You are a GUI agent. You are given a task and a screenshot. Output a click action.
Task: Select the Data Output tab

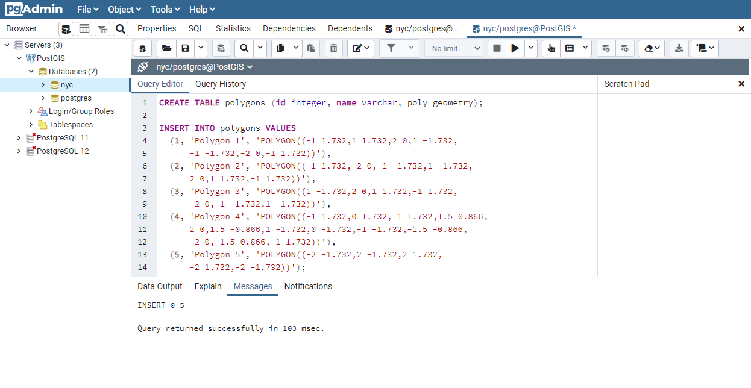click(159, 286)
